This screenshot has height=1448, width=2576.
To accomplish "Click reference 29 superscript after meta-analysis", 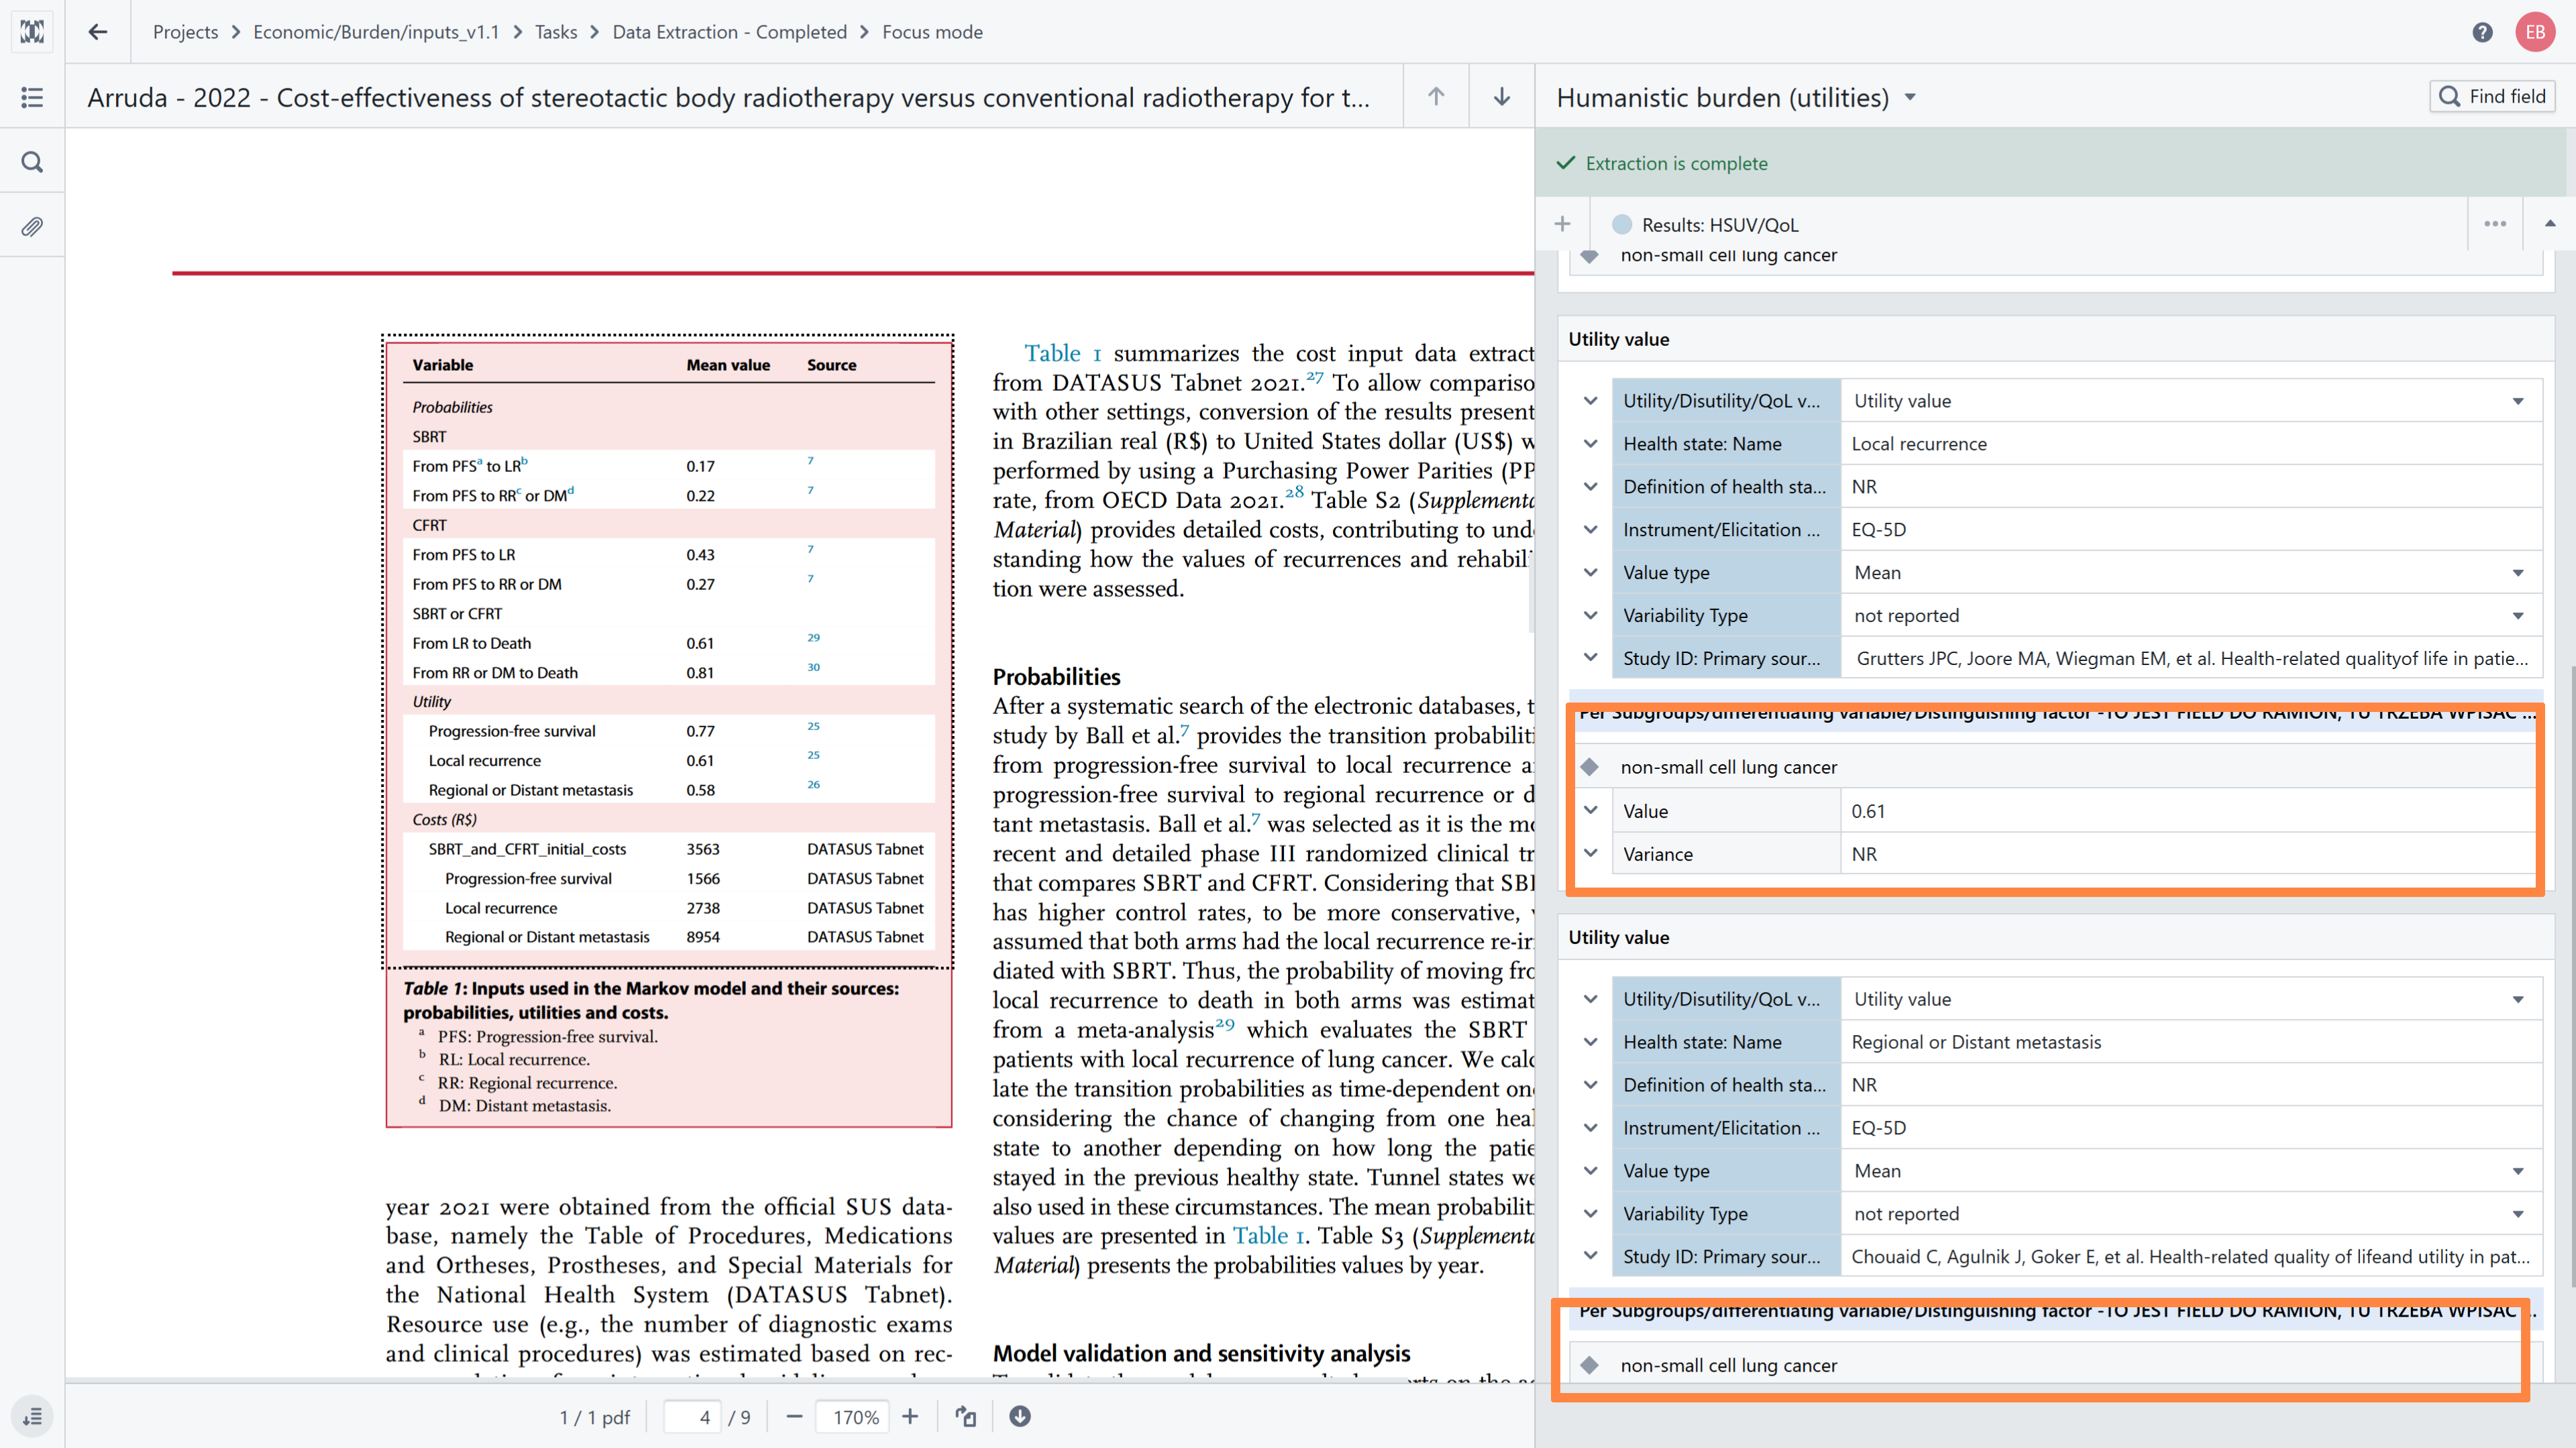I will [1225, 1024].
